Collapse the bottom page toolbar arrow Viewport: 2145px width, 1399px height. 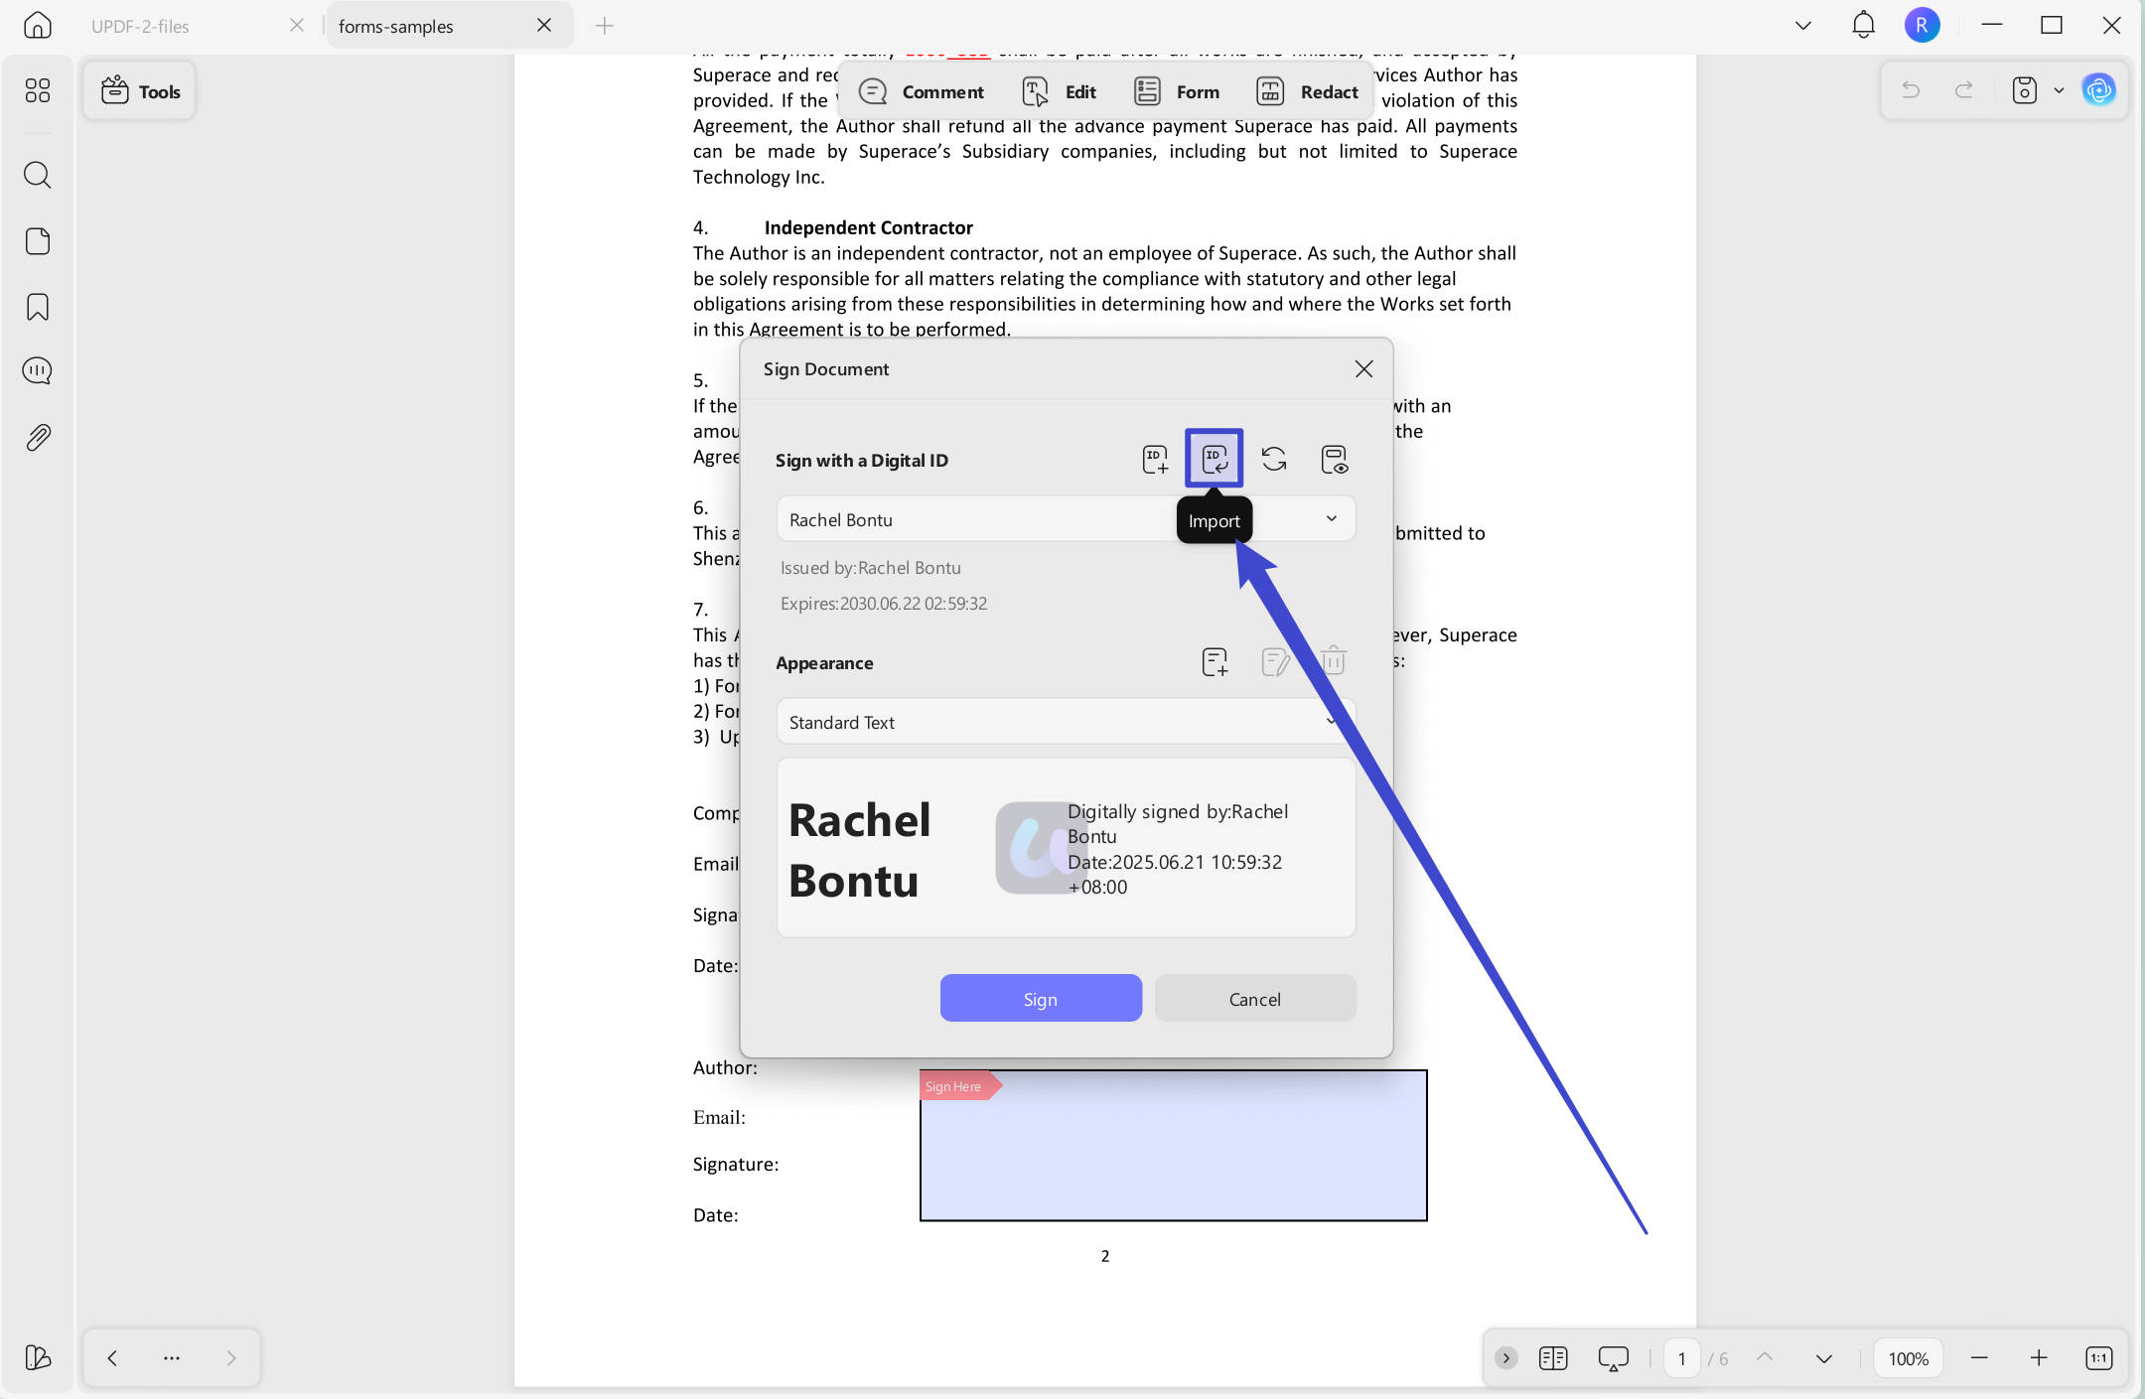(1505, 1357)
